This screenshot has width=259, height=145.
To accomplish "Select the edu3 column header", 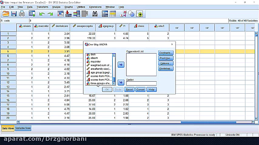I will click(159, 27).
